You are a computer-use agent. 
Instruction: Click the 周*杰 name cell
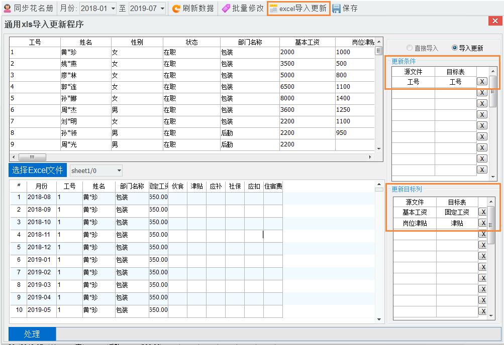click(86, 110)
